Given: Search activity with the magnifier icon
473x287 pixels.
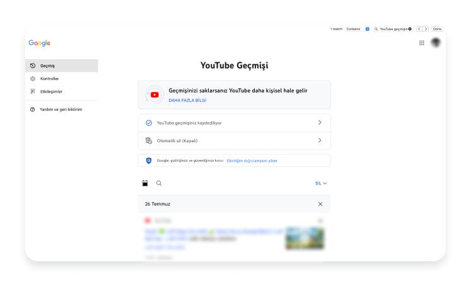Looking at the screenshot, I should point(159,183).
